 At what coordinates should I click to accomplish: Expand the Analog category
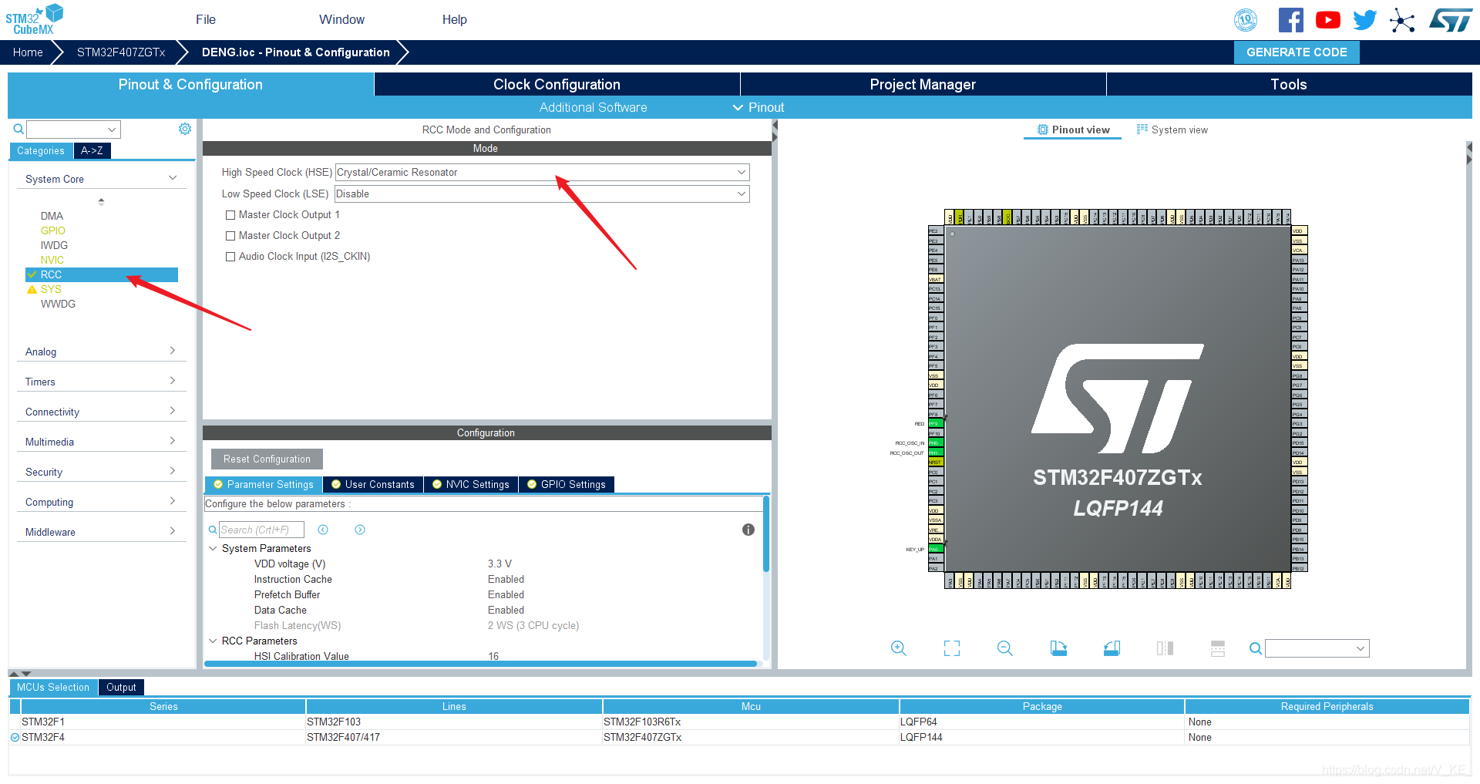click(x=173, y=351)
